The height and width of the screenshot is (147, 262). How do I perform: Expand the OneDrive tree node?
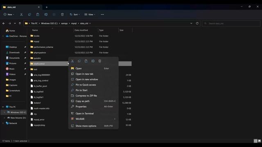[x=3, y=36]
